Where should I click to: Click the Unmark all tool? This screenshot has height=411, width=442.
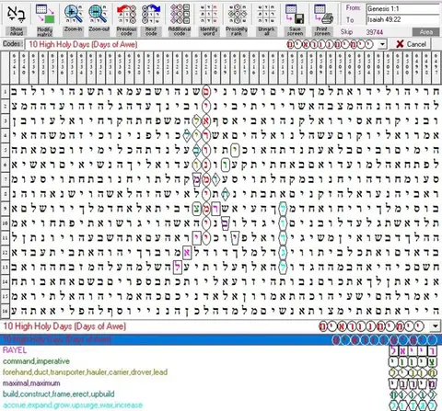tap(266, 19)
